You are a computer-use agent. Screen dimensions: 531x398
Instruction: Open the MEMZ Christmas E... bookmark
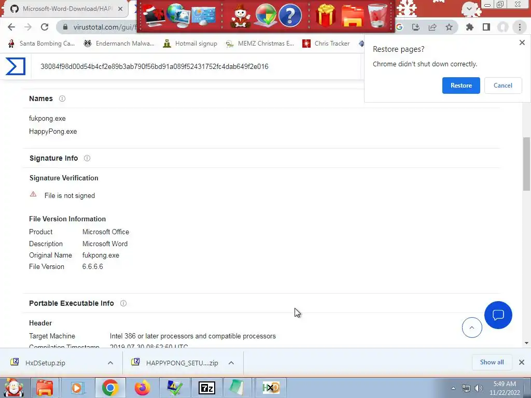(260, 44)
